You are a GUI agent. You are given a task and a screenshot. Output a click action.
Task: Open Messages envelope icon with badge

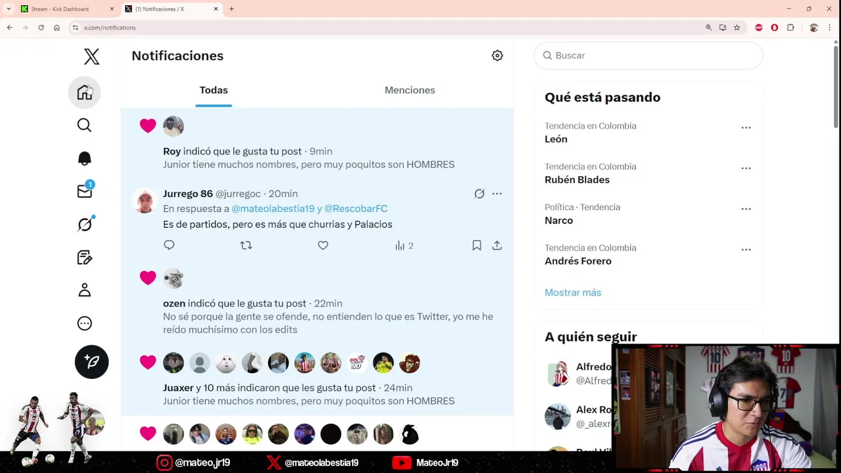(x=85, y=191)
